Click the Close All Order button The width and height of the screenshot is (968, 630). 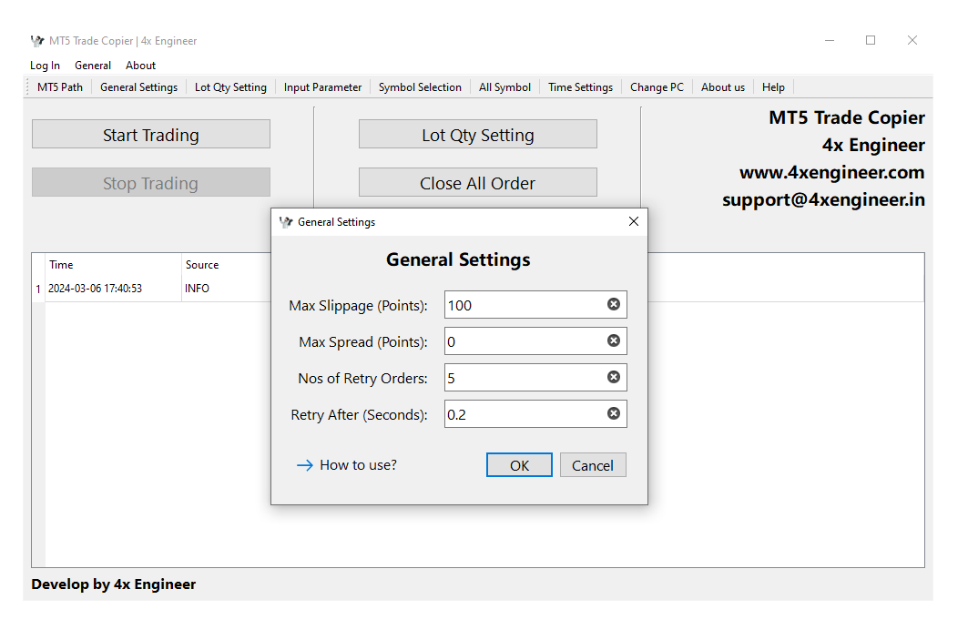tap(478, 183)
